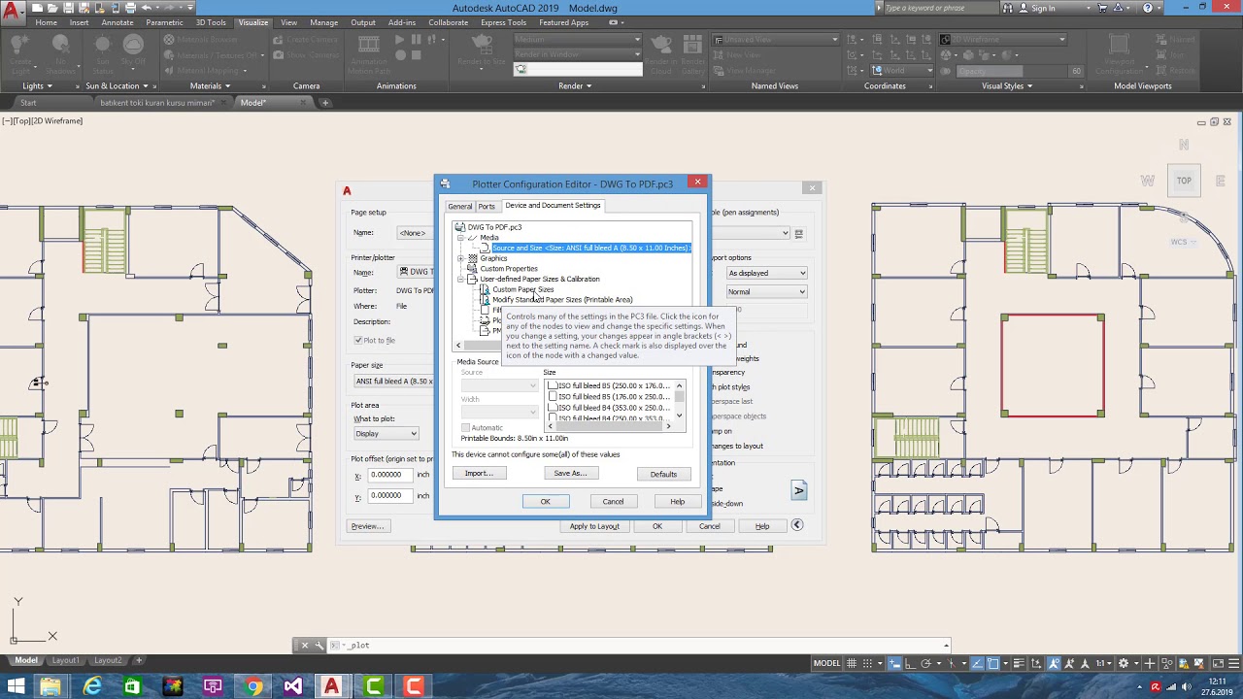
Task: Click the TOP face of the ViewCube
Action: pos(1184,181)
